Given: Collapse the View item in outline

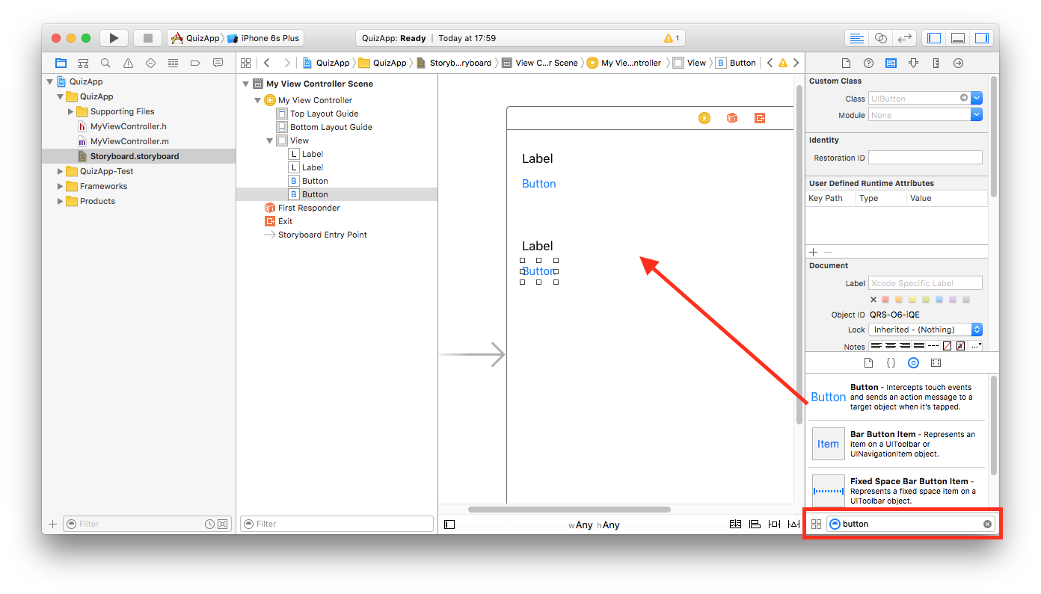Looking at the screenshot, I should click(x=270, y=140).
